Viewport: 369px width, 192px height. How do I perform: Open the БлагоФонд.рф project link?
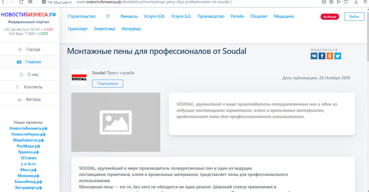pyautogui.click(x=28, y=182)
